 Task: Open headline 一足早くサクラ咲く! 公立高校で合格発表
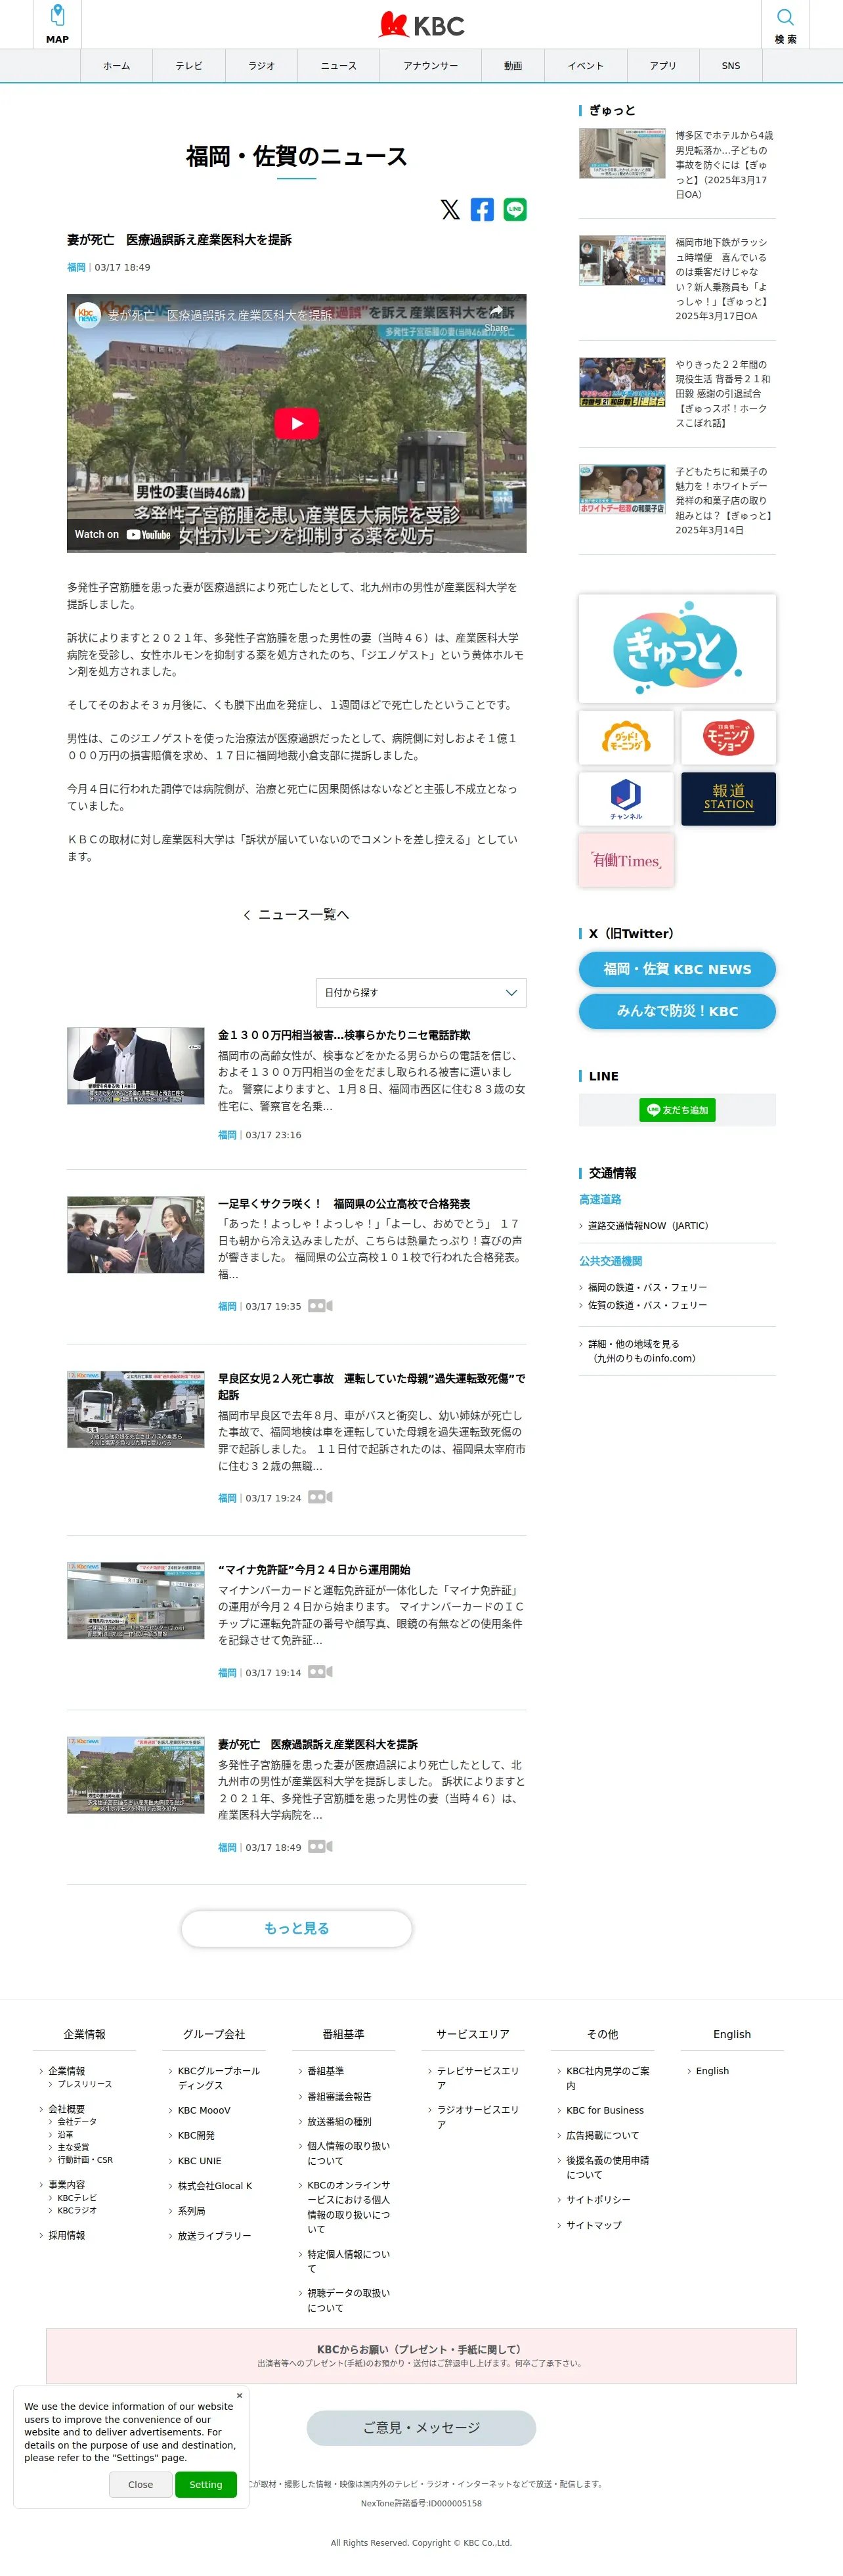[344, 1204]
